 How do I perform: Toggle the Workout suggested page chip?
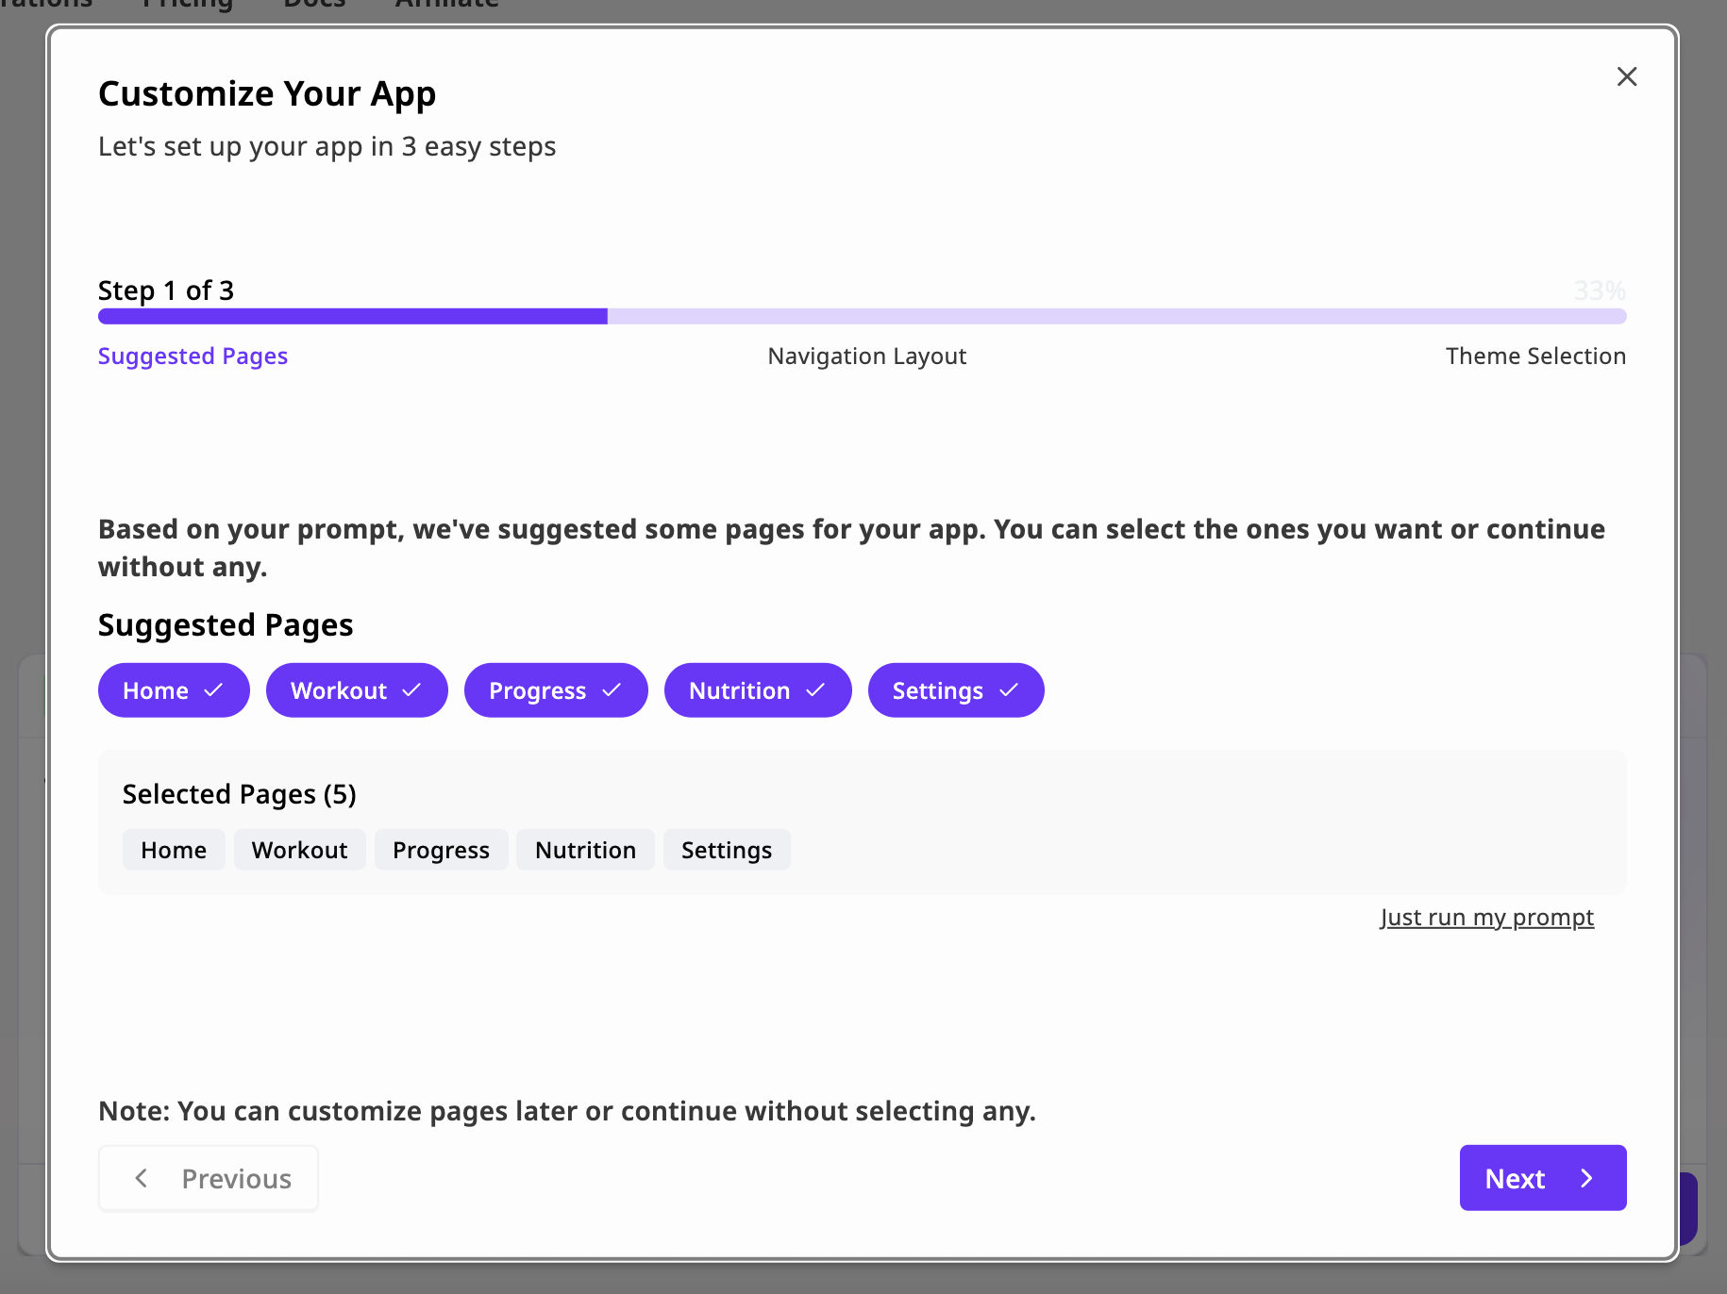click(357, 690)
